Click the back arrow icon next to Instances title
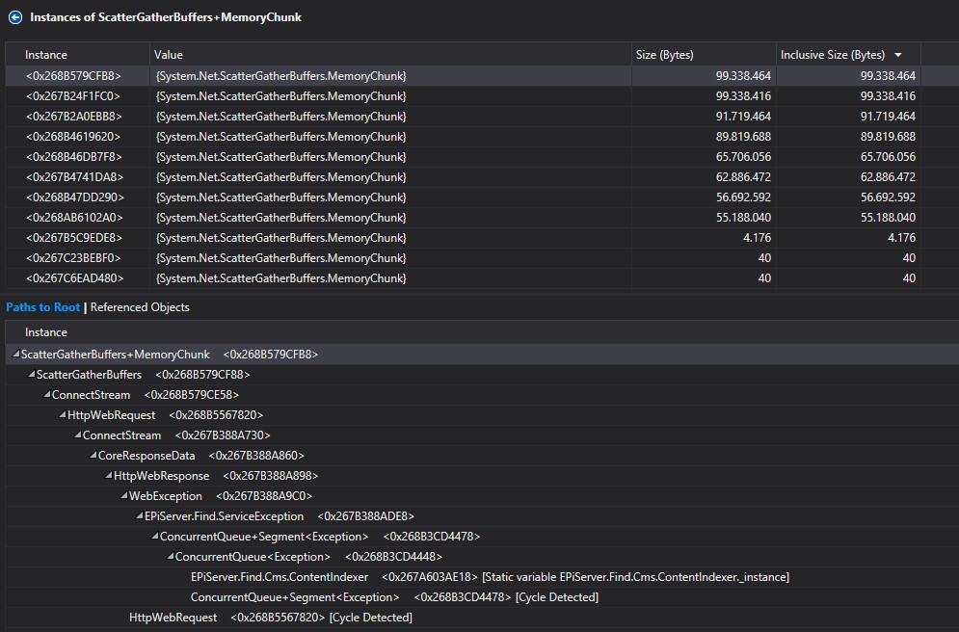 tap(15, 17)
